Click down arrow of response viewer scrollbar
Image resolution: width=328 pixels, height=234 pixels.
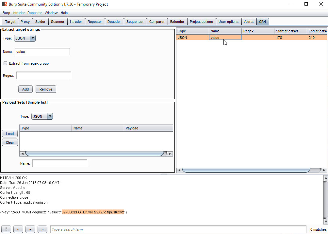click(x=326, y=222)
